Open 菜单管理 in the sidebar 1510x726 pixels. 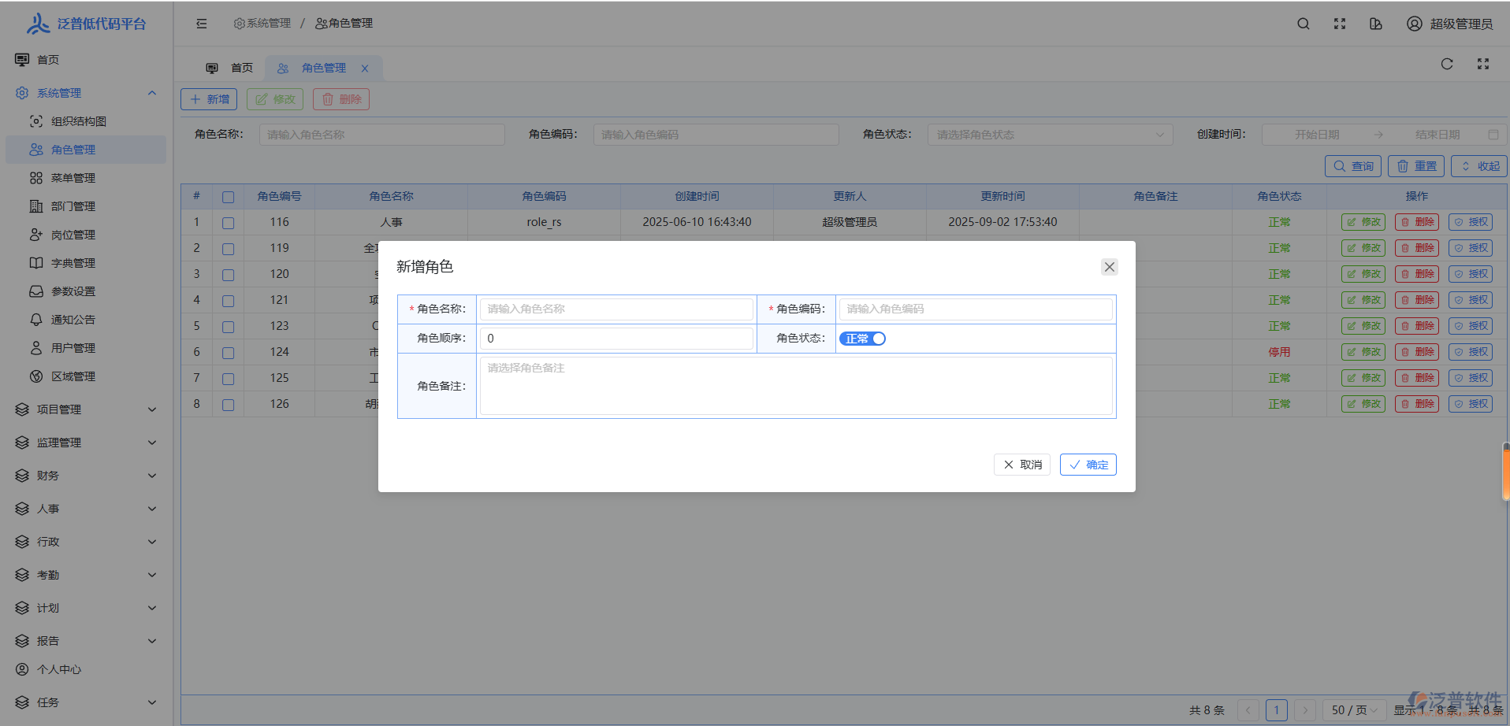[x=73, y=178]
